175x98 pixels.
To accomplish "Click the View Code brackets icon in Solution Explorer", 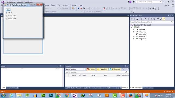I will 158,19.
